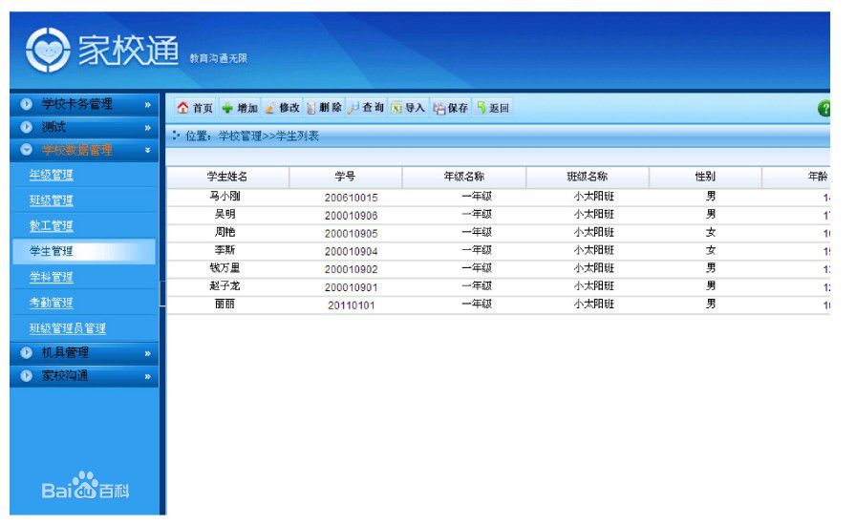This screenshot has height=525, width=856.
Task: Click the round icon beside 机具管理
Action: click(26, 352)
